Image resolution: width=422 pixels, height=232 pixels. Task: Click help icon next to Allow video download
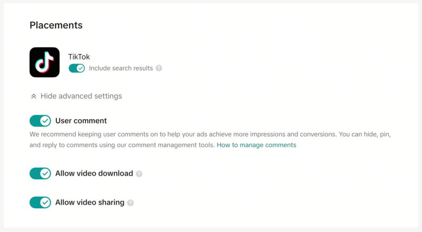point(139,173)
